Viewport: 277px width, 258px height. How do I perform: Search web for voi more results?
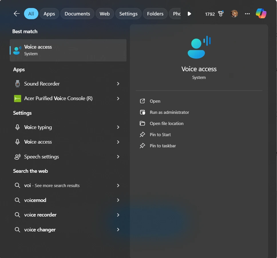click(68, 185)
